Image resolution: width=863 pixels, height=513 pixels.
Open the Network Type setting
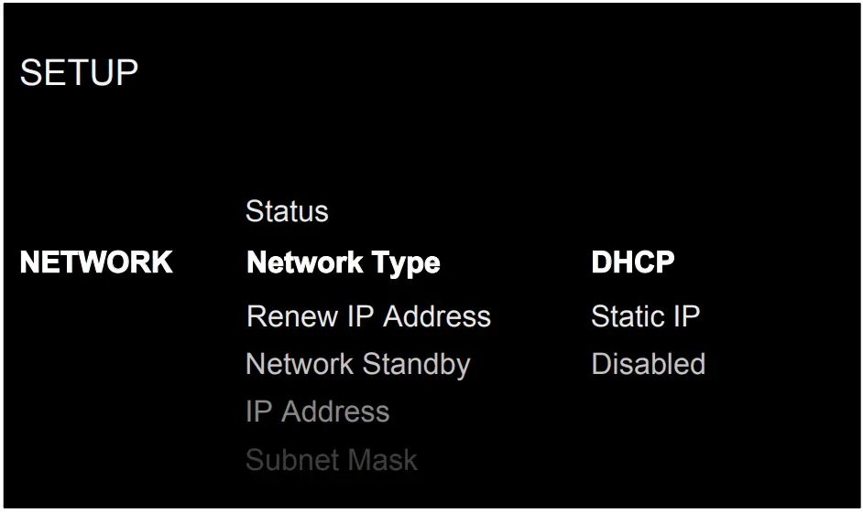pyautogui.click(x=344, y=263)
